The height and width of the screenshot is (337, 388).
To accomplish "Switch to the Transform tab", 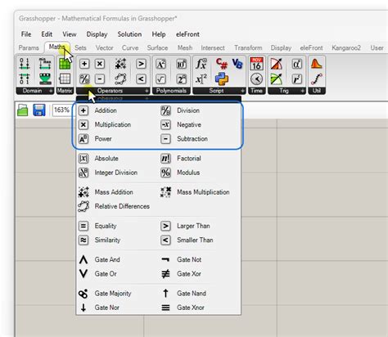I will (248, 47).
